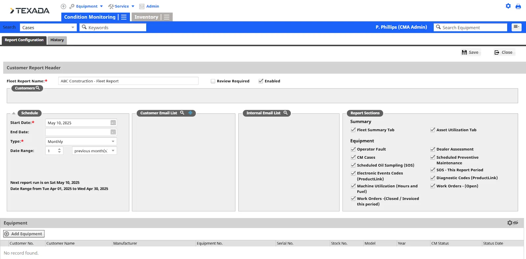Open the Service menu
Screen dimensions: 526x259
click(122, 6)
